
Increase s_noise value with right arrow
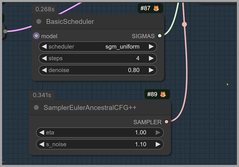158,144
